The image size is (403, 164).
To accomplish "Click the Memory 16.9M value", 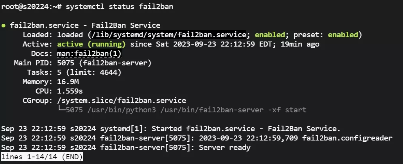I will pos(68,82).
